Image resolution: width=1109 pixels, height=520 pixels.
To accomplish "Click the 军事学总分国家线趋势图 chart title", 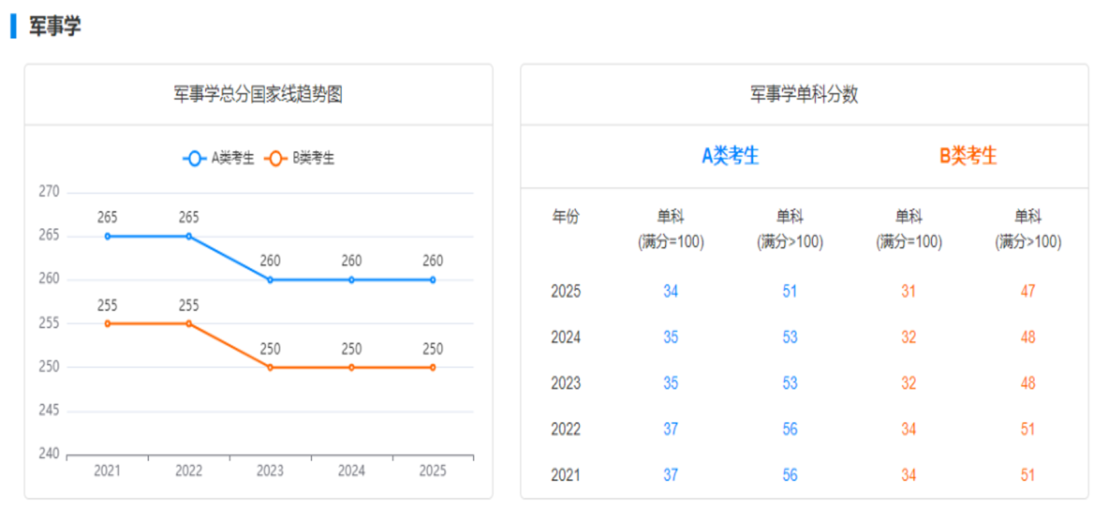I will [x=258, y=94].
